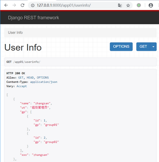Click the green circle extension icon
Screen dimensions: 159x162
[x=139, y=5]
